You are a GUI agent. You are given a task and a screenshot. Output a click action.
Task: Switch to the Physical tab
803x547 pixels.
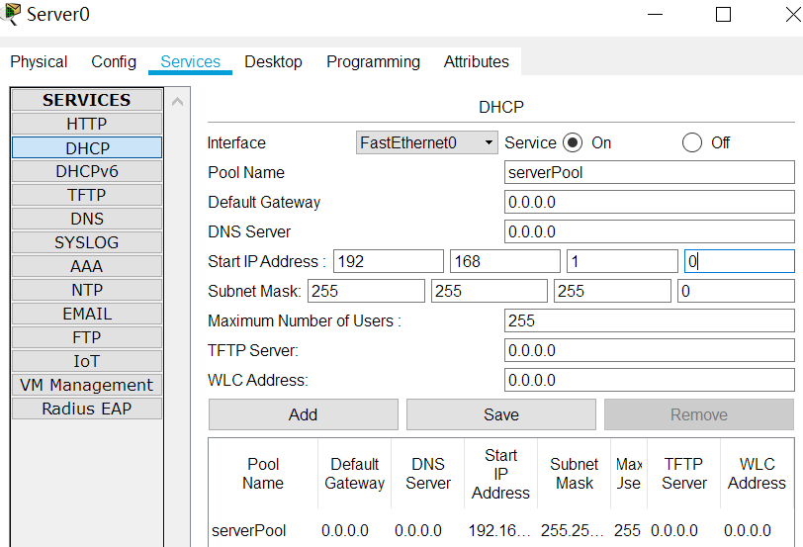click(40, 61)
